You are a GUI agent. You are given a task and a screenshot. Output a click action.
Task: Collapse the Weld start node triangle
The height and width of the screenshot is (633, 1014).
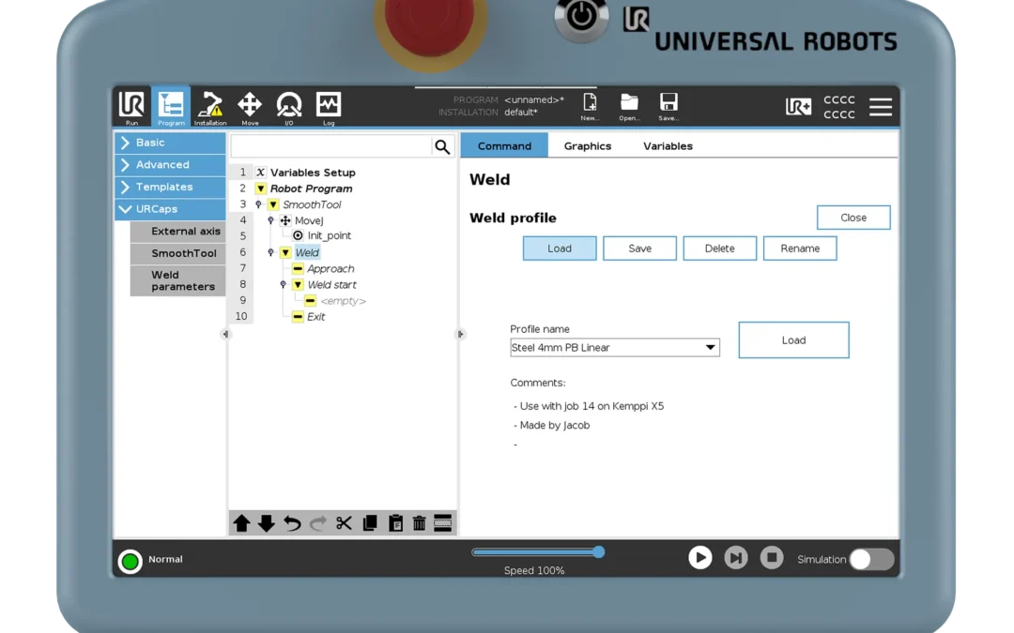tap(298, 285)
